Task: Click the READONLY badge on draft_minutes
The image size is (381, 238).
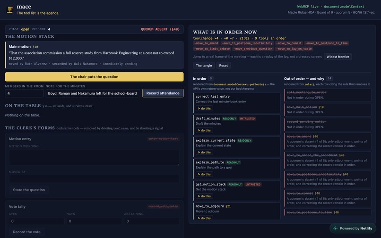Action: 229,119
